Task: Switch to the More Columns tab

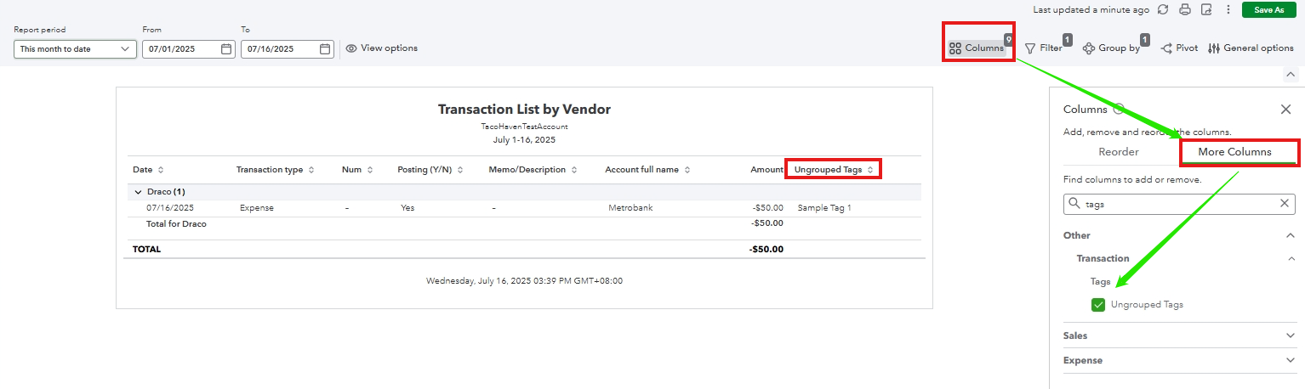Action: [x=1234, y=151]
